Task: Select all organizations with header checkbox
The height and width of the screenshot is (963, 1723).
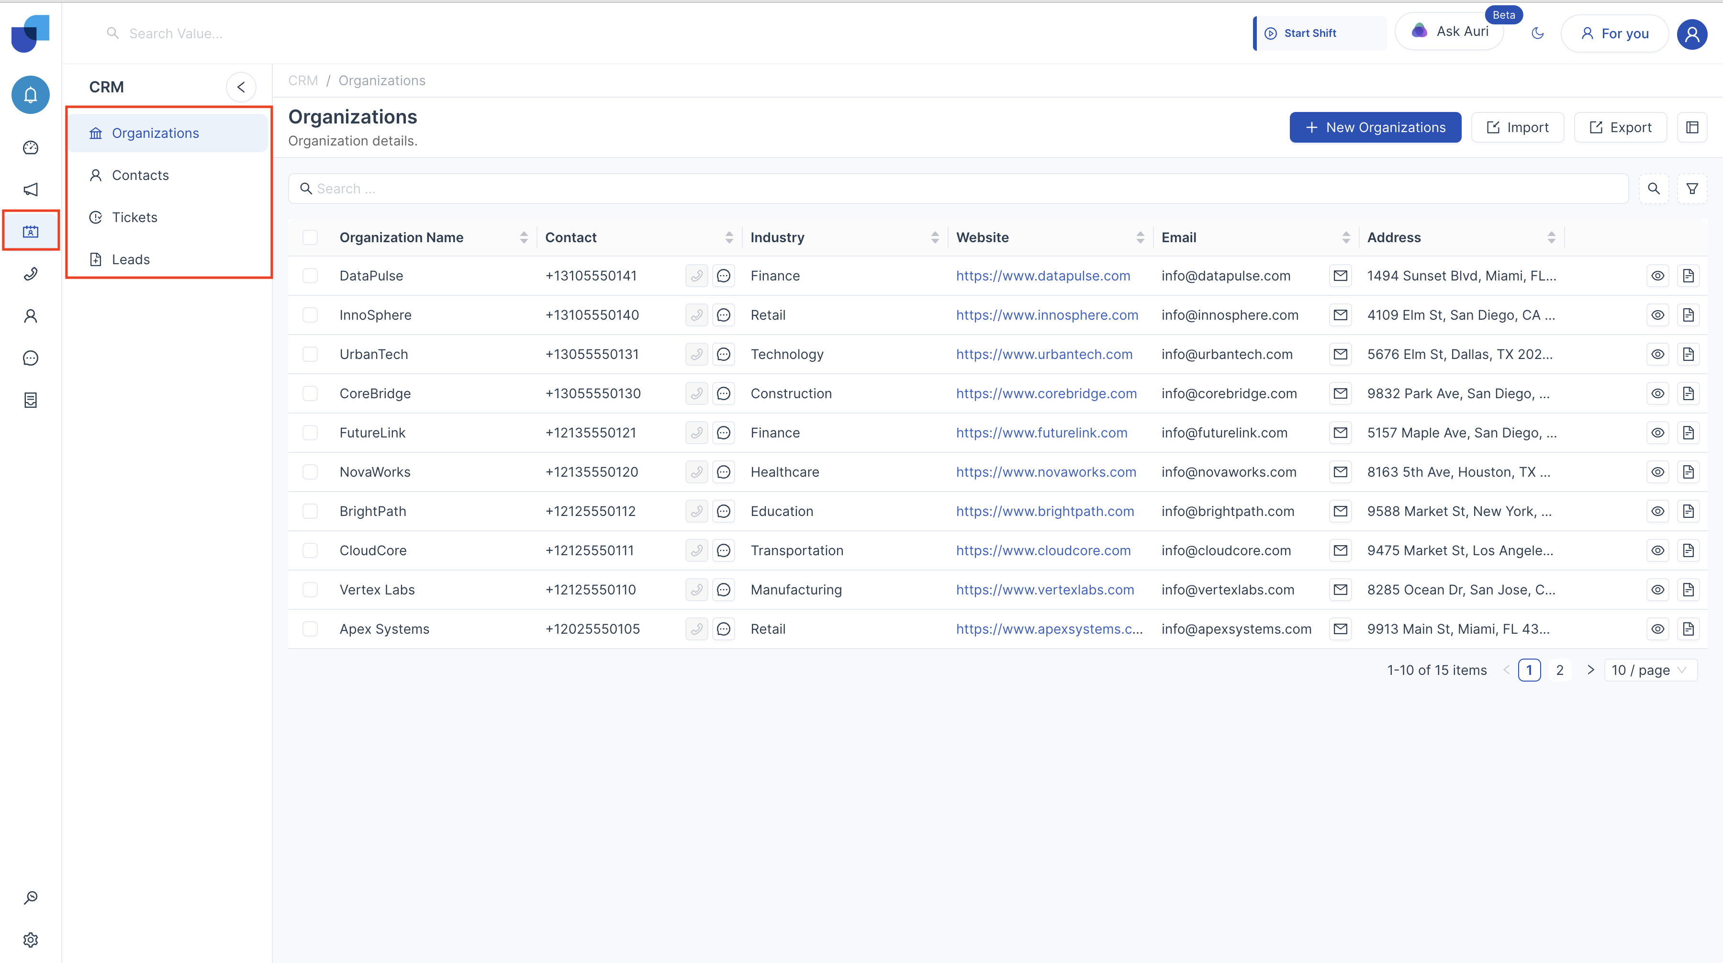Action: pos(310,237)
